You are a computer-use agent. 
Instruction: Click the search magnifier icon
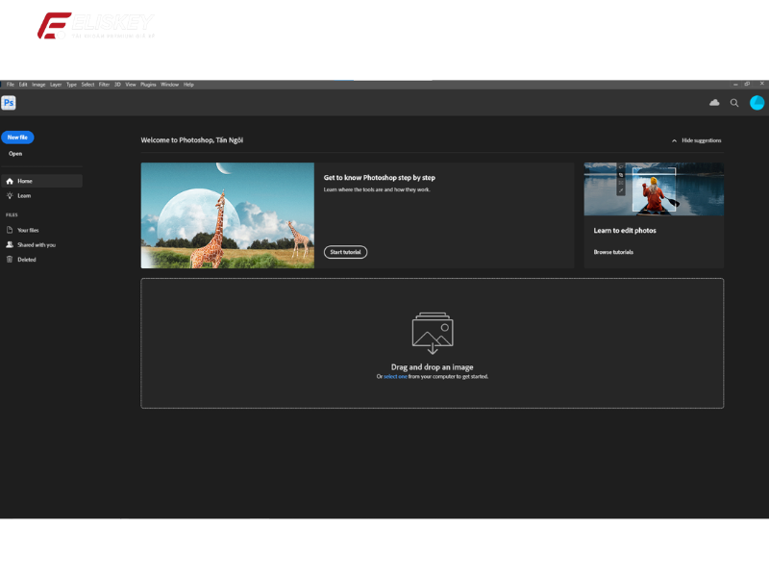[734, 103]
